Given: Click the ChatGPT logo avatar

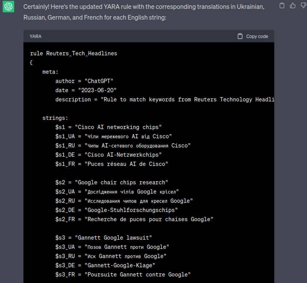Looking at the screenshot, I should (x=8, y=7).
